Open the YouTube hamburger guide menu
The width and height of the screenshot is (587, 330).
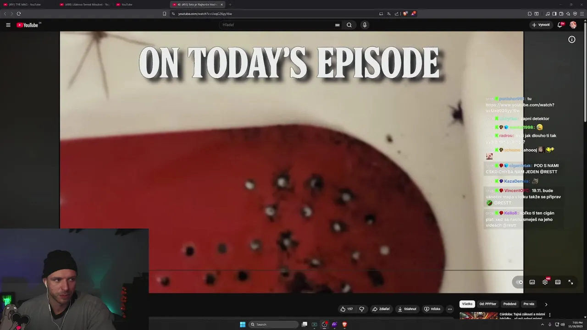8,25
